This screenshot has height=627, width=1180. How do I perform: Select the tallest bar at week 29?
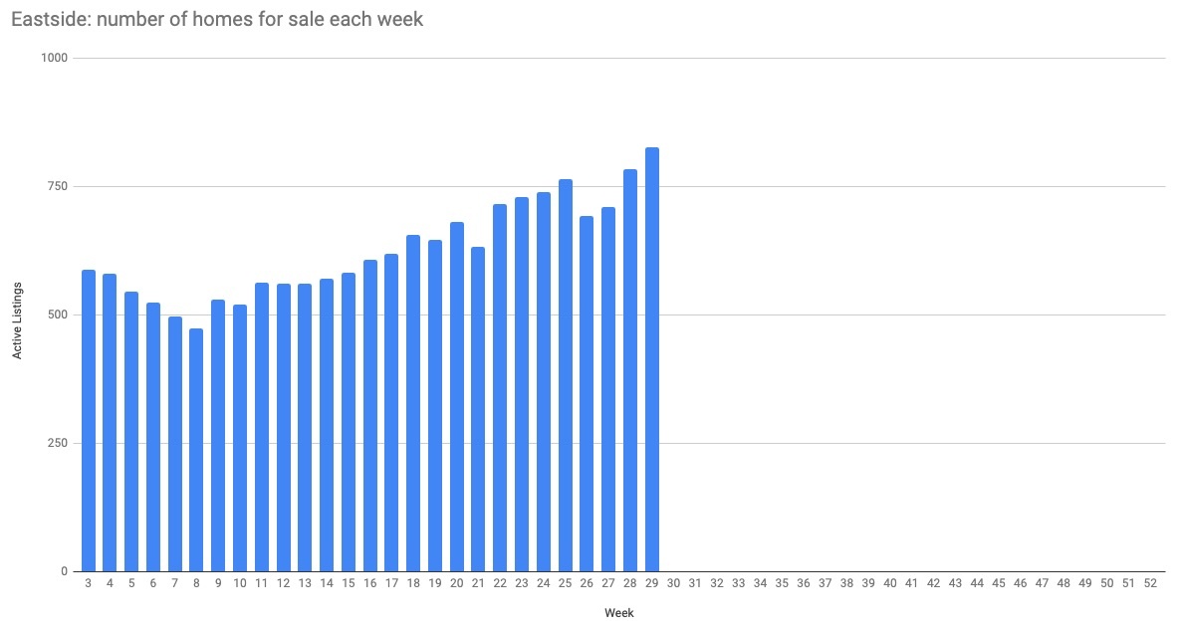click(x=652, y=358)
